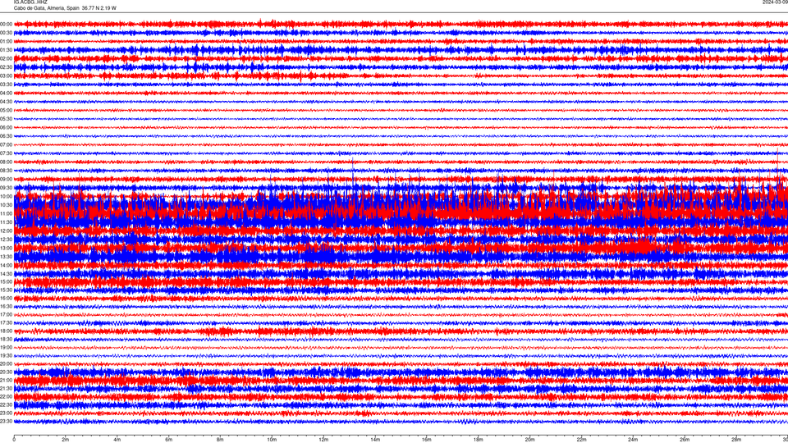Select the 06:30 time row label
The width and height of the screenshot is (788, 443).
[6, 136]
